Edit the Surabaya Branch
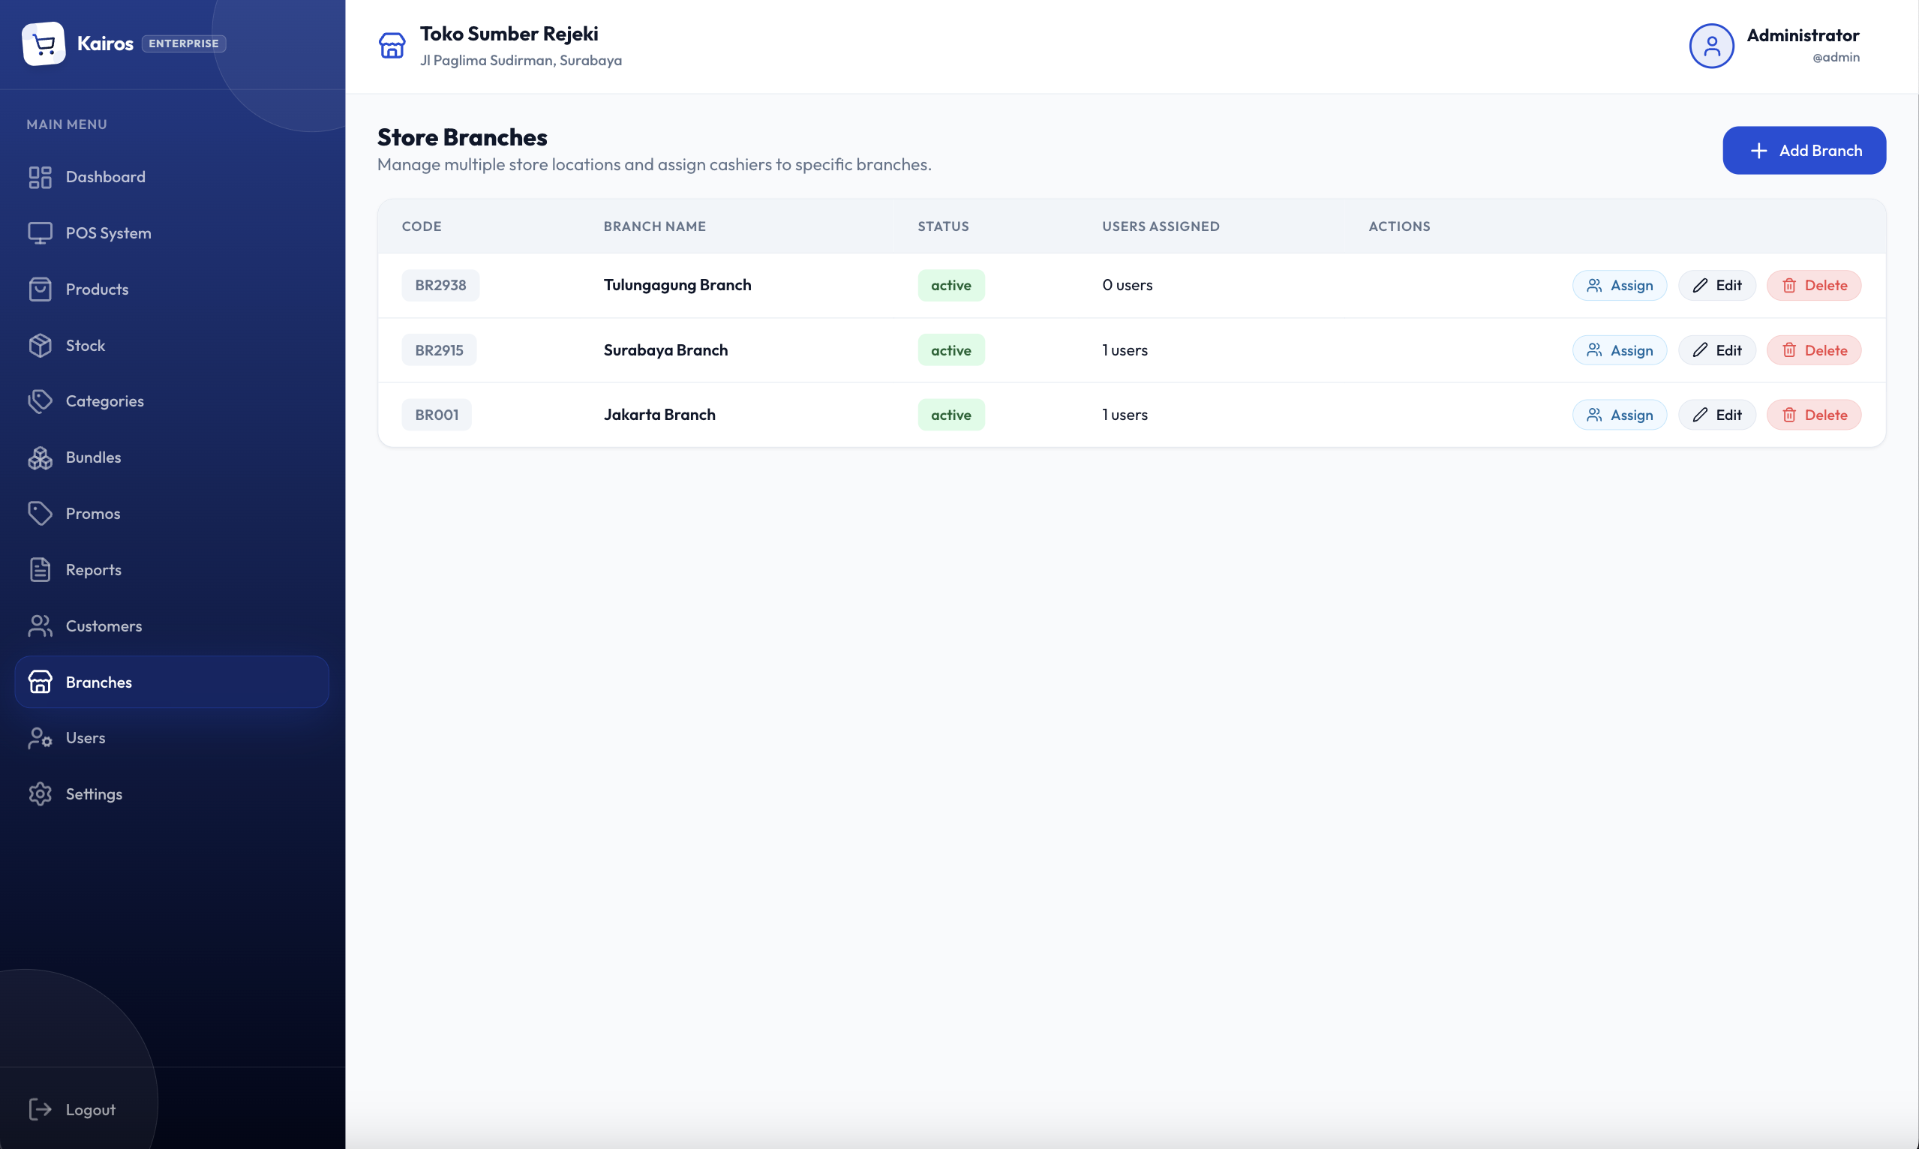Screen dimensions: 1919x1149 (1717, 351)
